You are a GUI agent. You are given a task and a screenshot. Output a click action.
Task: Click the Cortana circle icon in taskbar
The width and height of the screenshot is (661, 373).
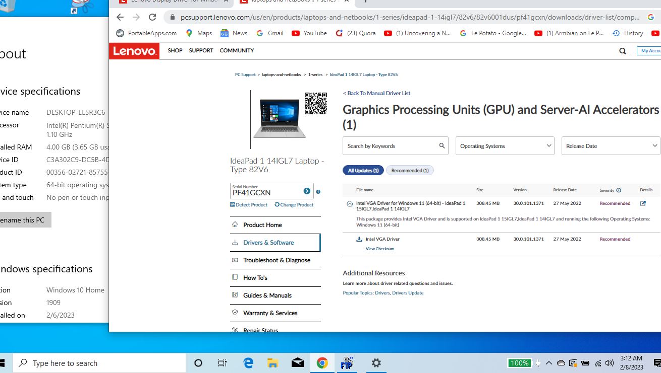pos(198,363)
